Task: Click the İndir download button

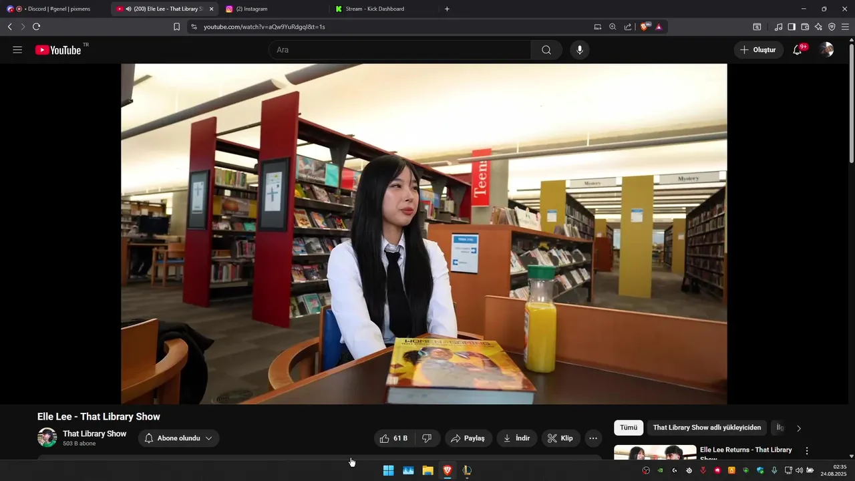Action: click(517, 438)
